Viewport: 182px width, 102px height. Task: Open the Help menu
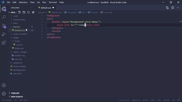point(61,2)
